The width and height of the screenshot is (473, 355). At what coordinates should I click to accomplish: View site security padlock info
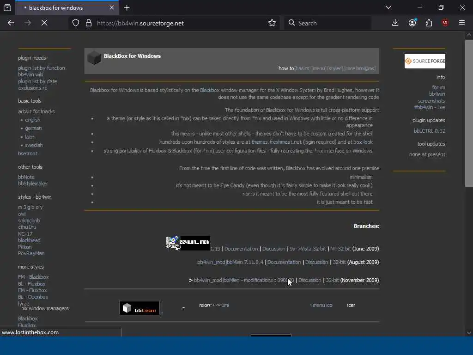[88, 23]
